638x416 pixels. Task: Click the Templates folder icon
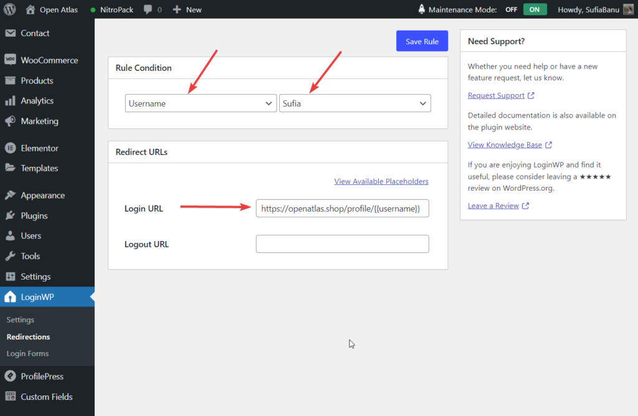coord(10,168)
